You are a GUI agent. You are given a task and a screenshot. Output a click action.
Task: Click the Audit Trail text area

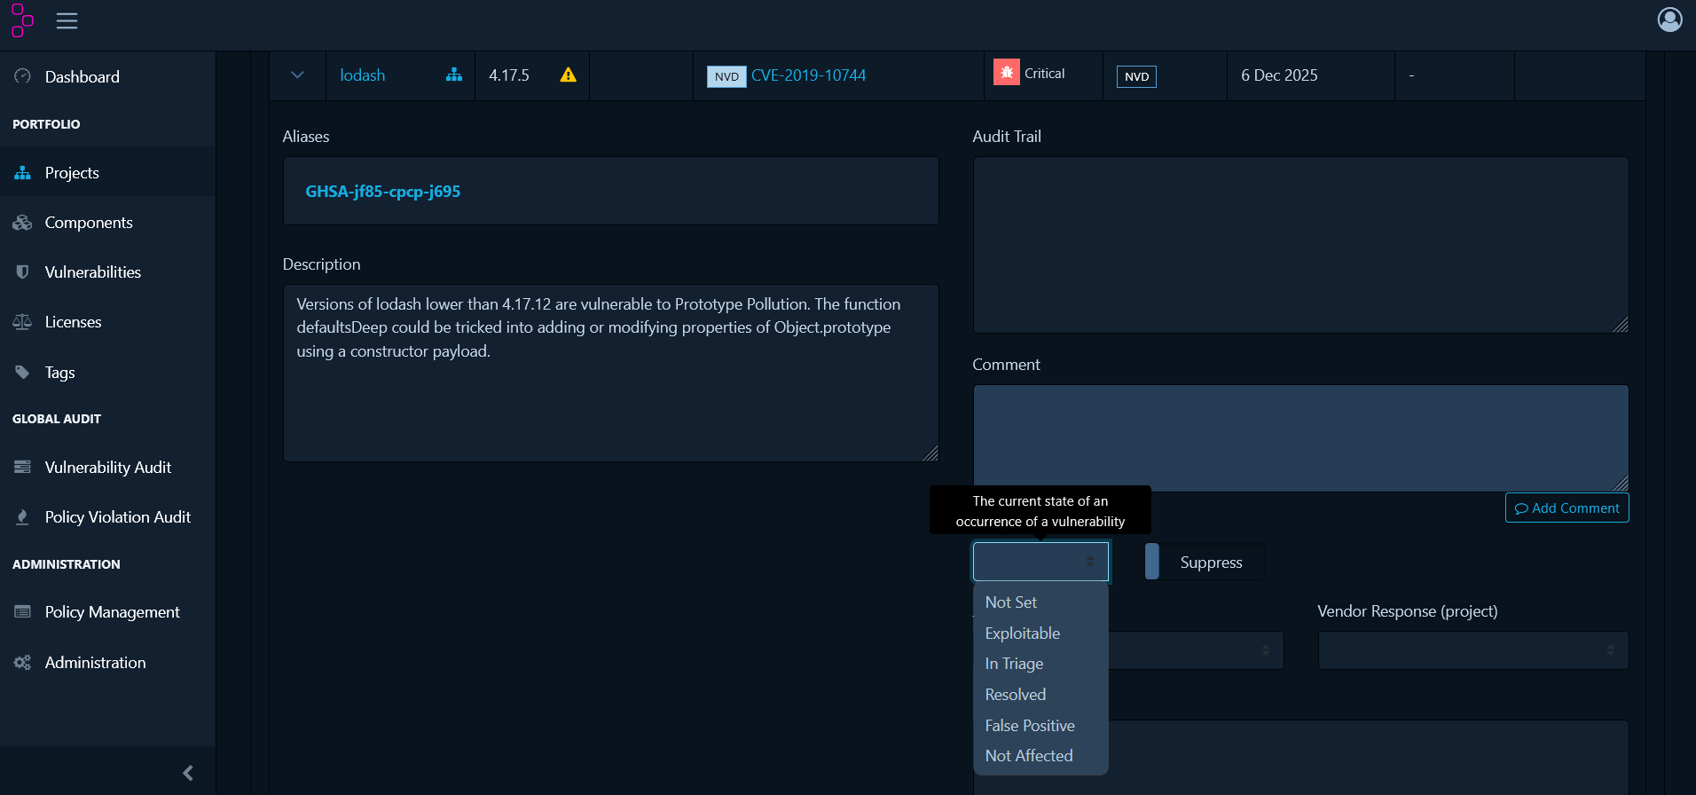point(1300,245)
